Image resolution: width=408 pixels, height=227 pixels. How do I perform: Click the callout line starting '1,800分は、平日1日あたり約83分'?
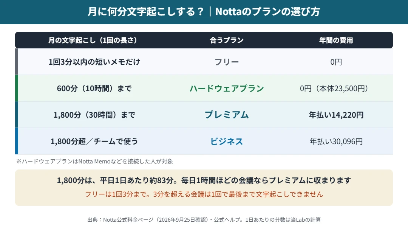(x=204, y=180)
